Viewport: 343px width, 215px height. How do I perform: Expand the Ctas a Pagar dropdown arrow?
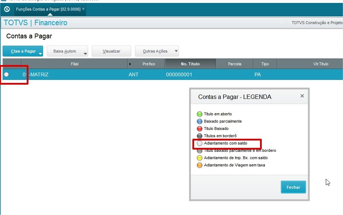pos(40,54)
